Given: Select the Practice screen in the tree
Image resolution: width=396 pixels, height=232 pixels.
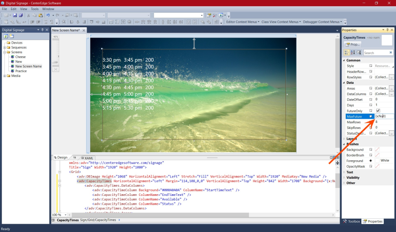Looking at the screenshot, I should 21,71.
